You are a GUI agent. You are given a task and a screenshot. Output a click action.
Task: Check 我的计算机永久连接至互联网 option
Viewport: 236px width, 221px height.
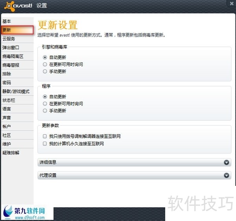45,144
